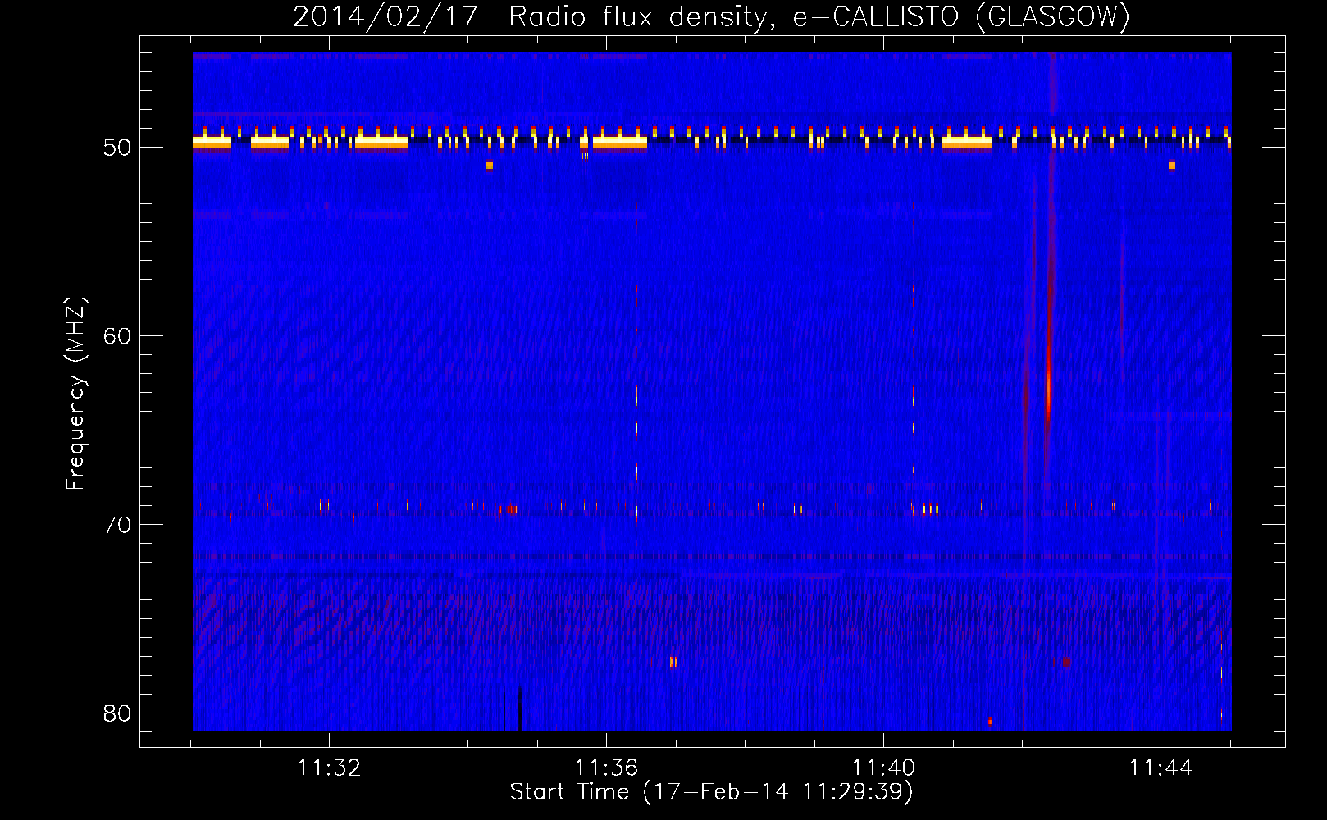
Task: Click the '11:44' time tick label
Action: (x=1161, y=768)
